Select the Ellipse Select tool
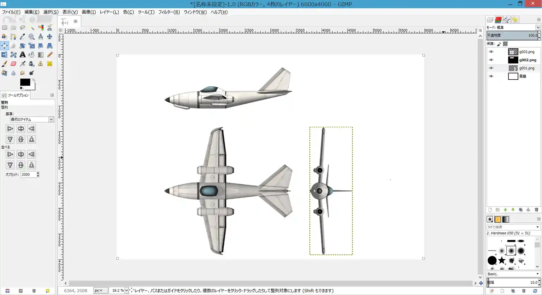Screen dimensions: 542x295 [13, 27]
